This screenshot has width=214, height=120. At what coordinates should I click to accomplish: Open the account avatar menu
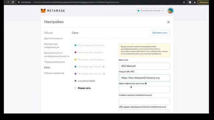[171, 11]
